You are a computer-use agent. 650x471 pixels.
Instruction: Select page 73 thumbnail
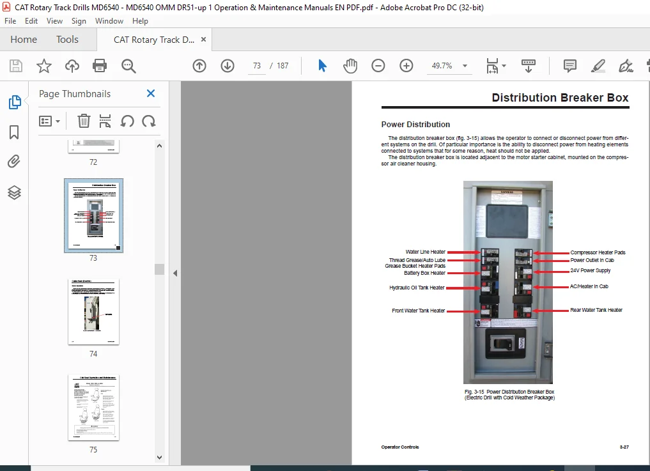point(94,215)
